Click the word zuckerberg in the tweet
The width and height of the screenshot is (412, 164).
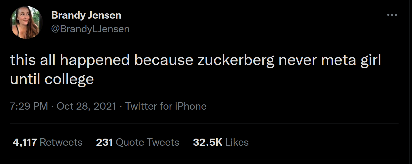coord(236,61)
